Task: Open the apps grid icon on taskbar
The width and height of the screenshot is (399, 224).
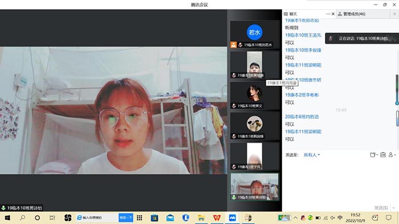Action: pos(140,218)
